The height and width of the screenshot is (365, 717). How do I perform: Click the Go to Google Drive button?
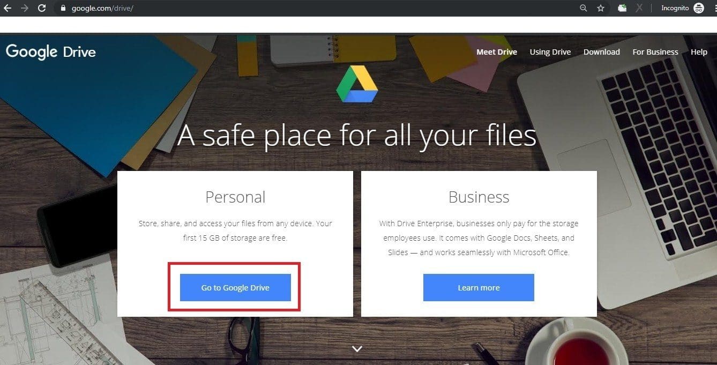click(235, 288)
